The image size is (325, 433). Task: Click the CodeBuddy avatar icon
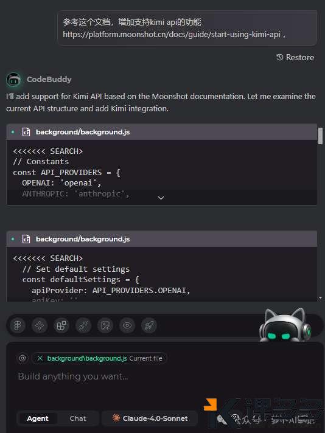tap(13, 80)
